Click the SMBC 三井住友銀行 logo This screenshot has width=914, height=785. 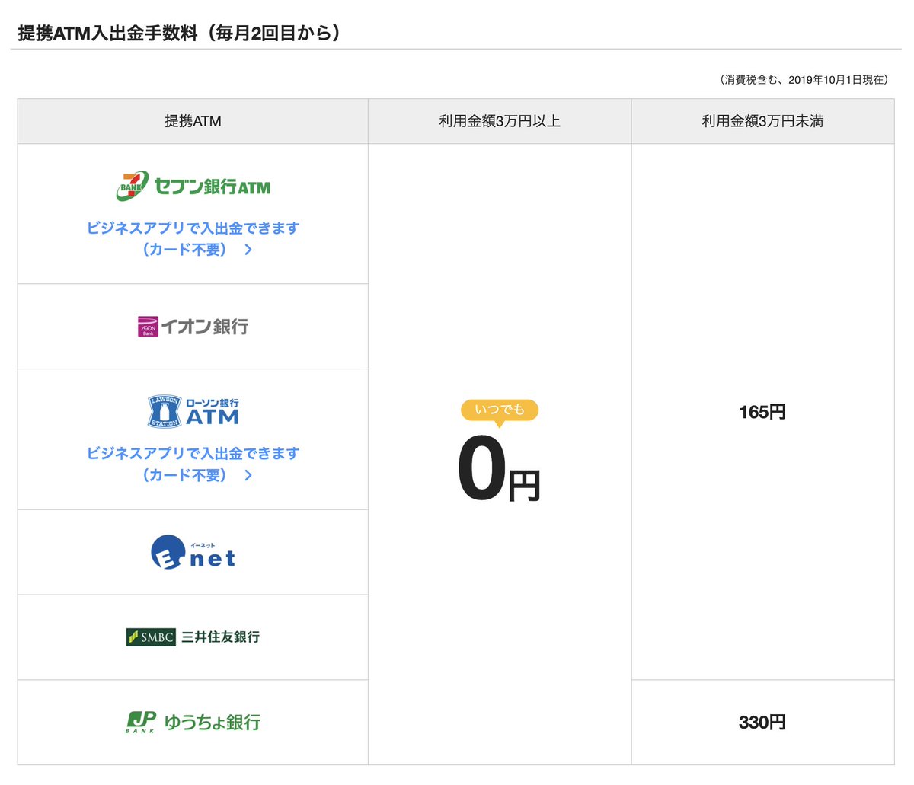[193, 637]
